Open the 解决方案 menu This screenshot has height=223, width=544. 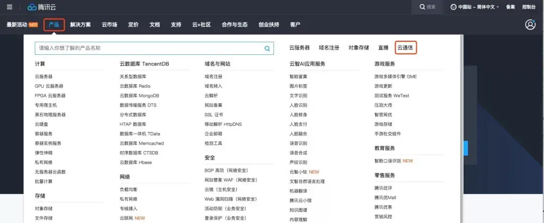(80, 25)
